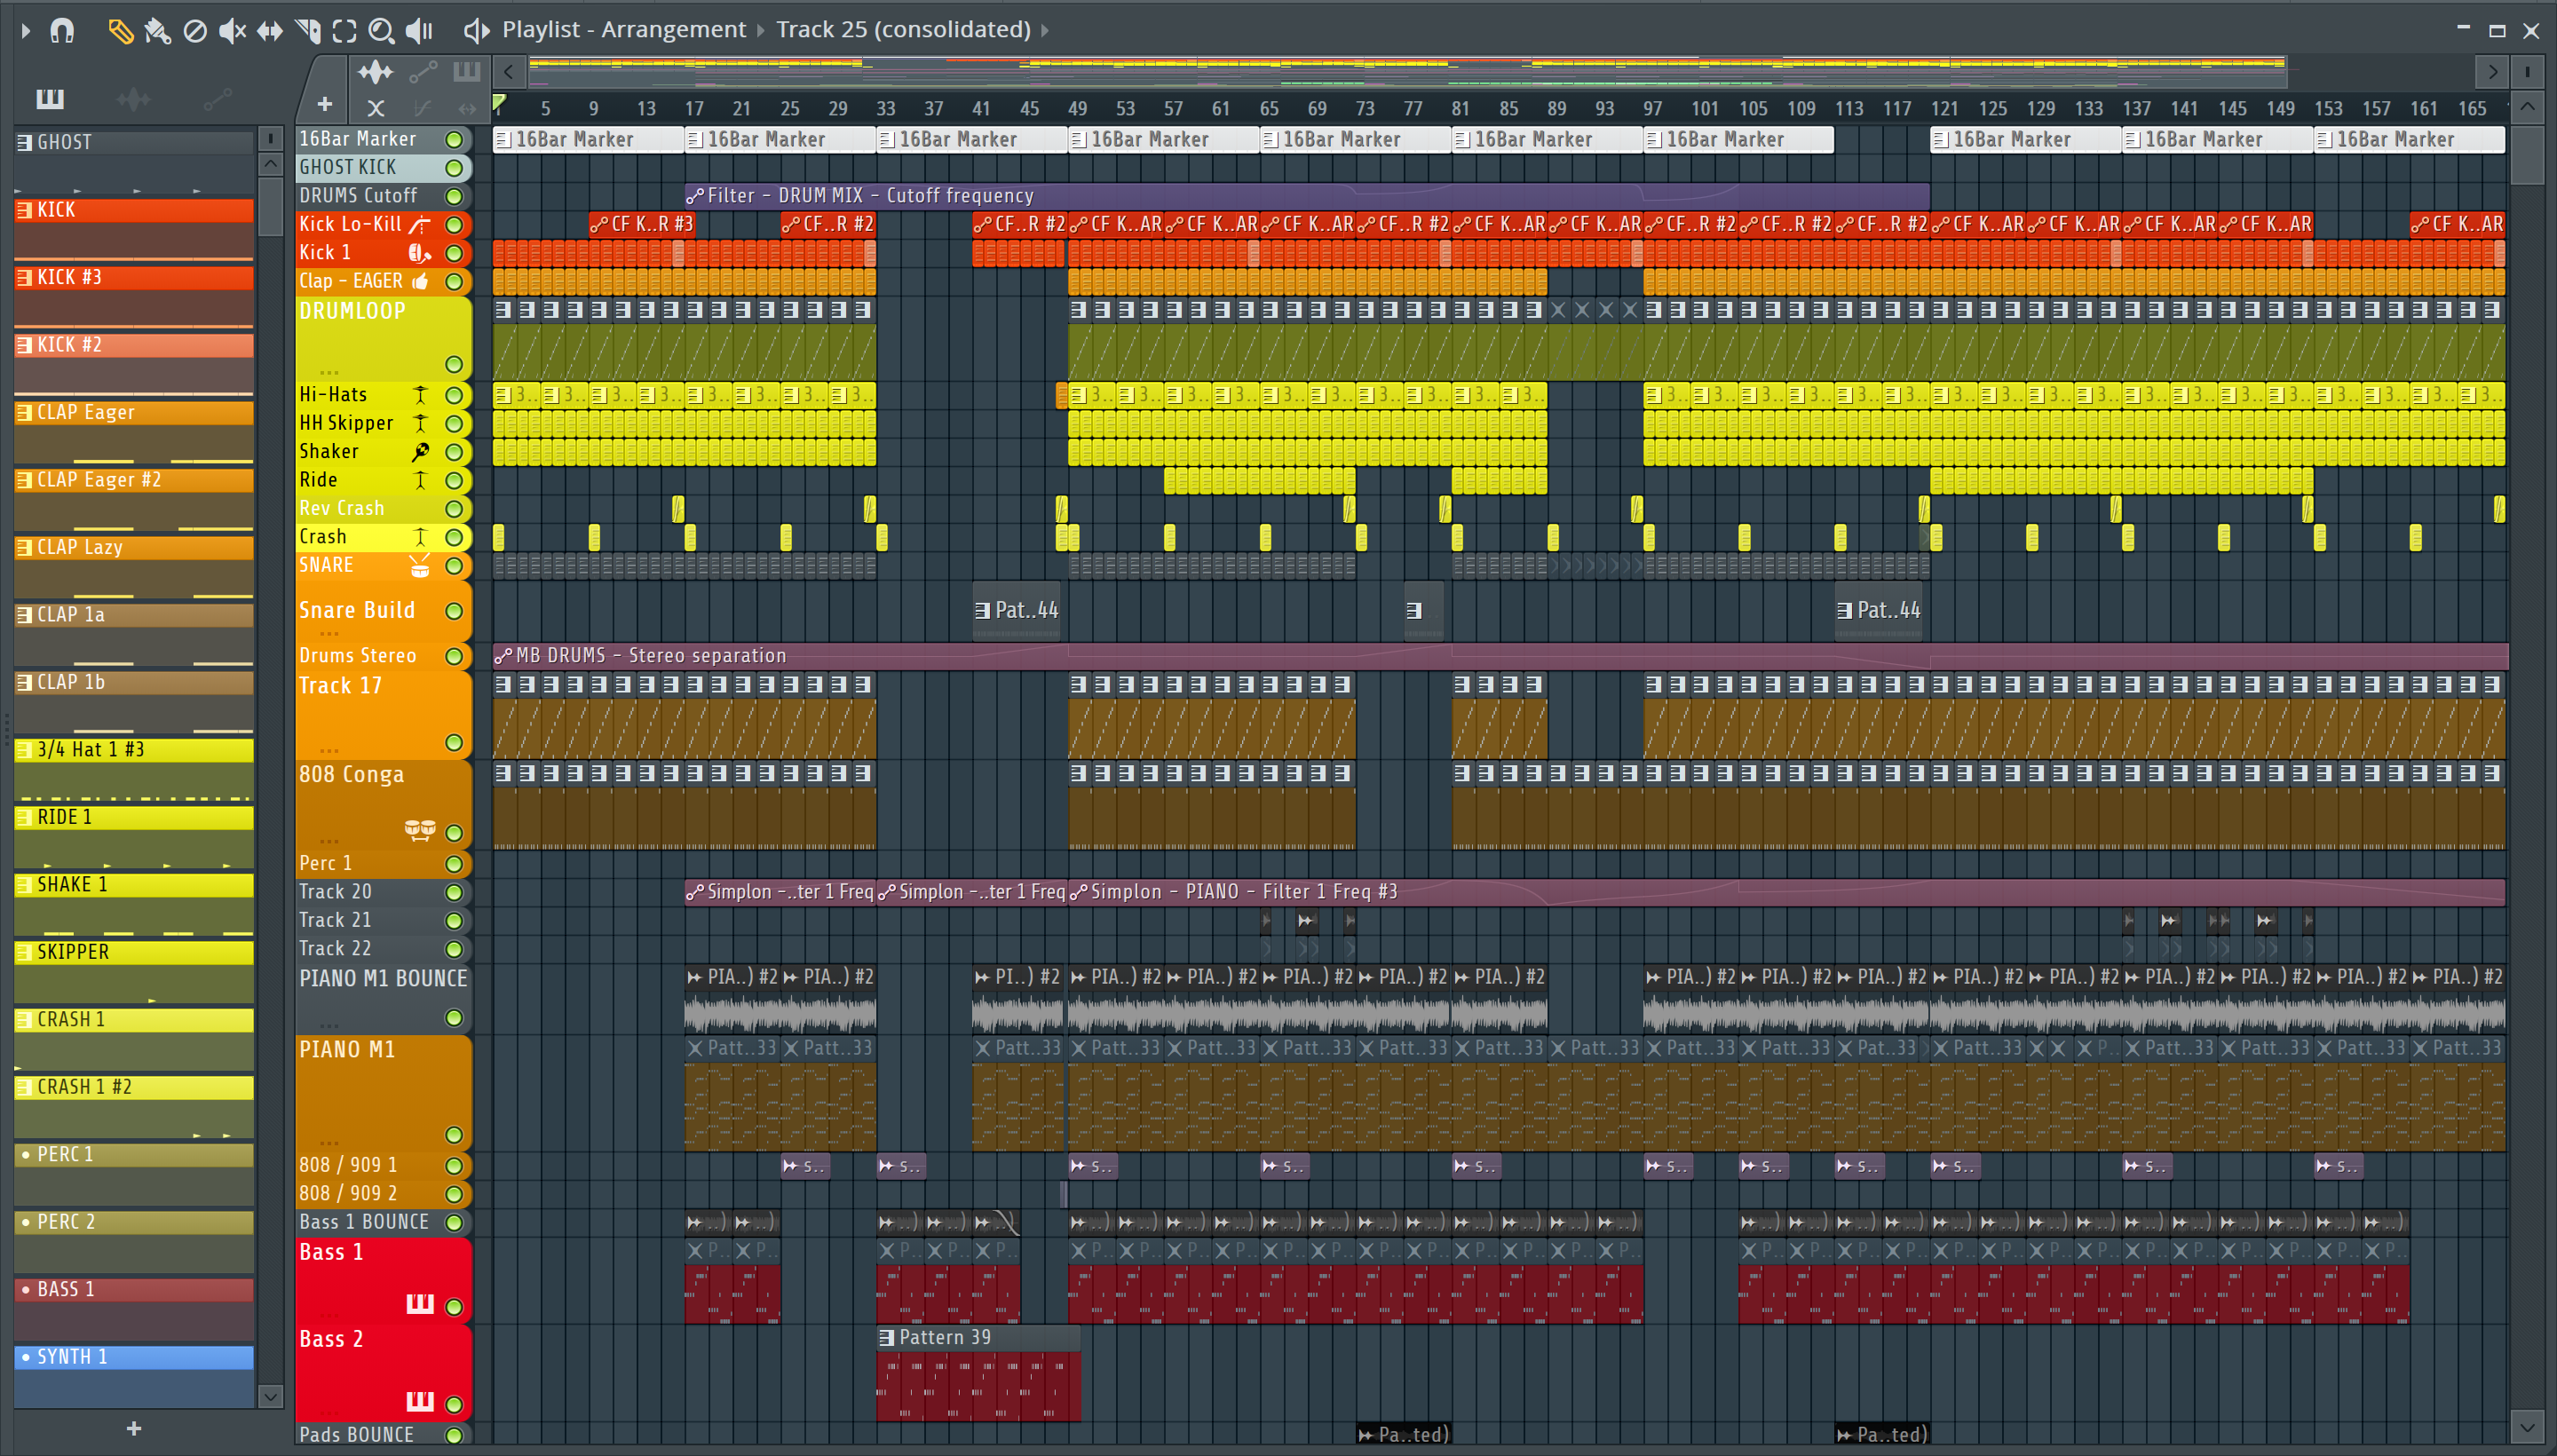Select the Delete tool

click(x=195, y=31)
